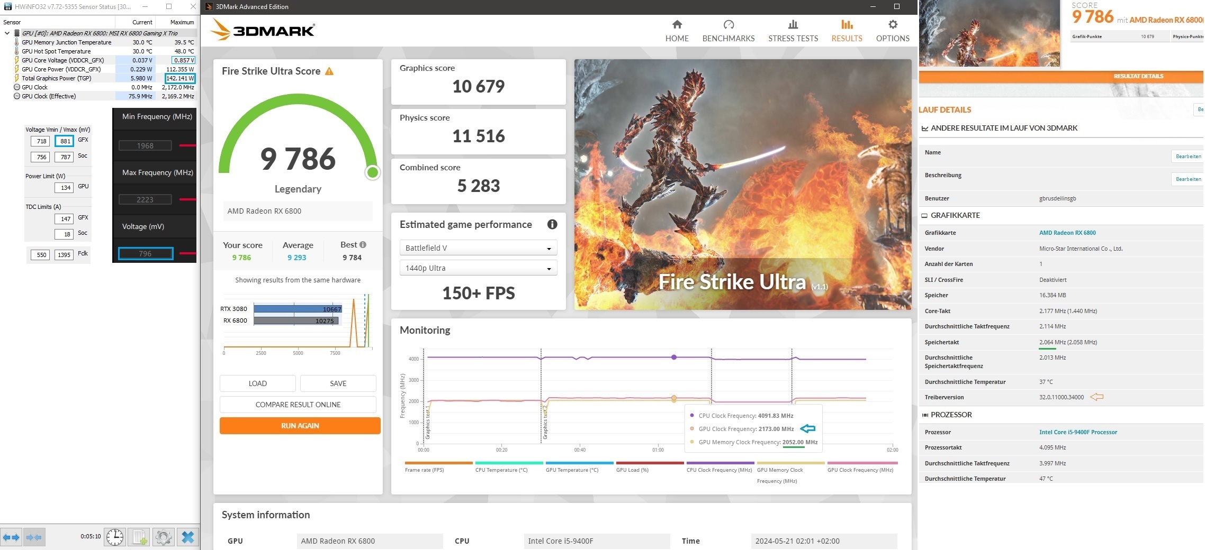The width and height of the screenshot is (1205, 550).
Task: Toggle Frame rate (FPS) series in Monitoring legend
Action: pos(438,467)
